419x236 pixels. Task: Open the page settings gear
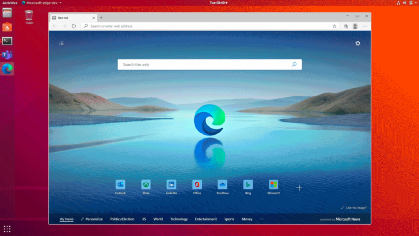click(x=358, y=43)
